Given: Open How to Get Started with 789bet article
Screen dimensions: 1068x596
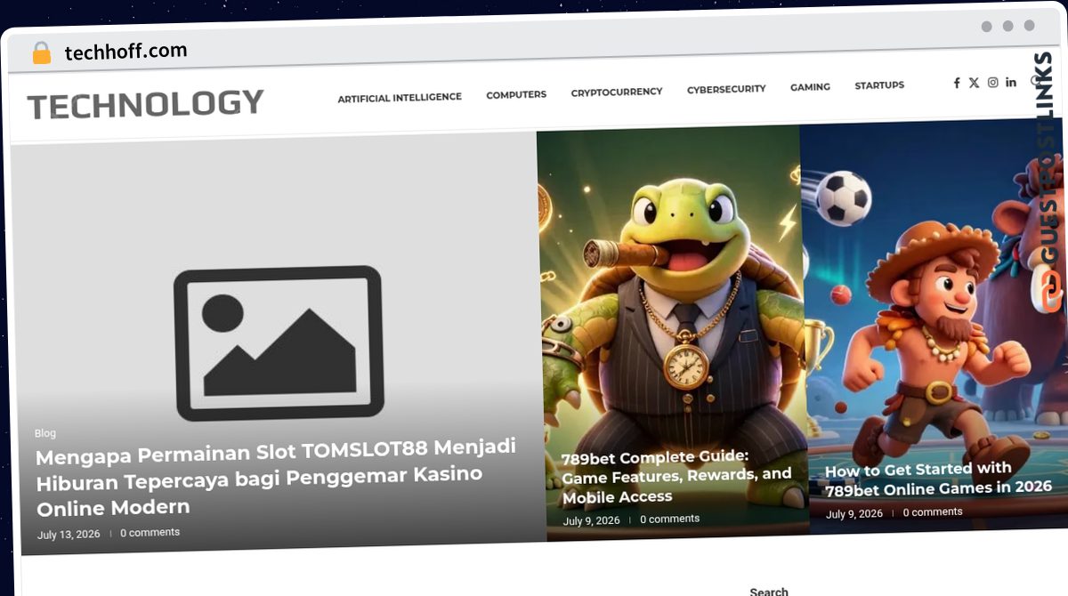Looking at the screenshot, I should click(x=938, y=479).
